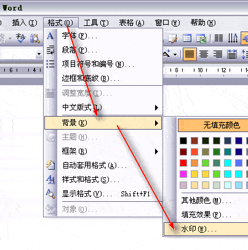Click the Insert Excel Worksheet icon
The image size is (248, 250).
[x=201, y=38]
